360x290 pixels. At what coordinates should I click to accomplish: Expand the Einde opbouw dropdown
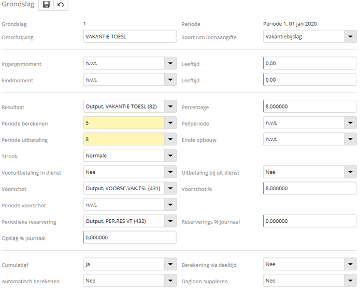(351, 139)
